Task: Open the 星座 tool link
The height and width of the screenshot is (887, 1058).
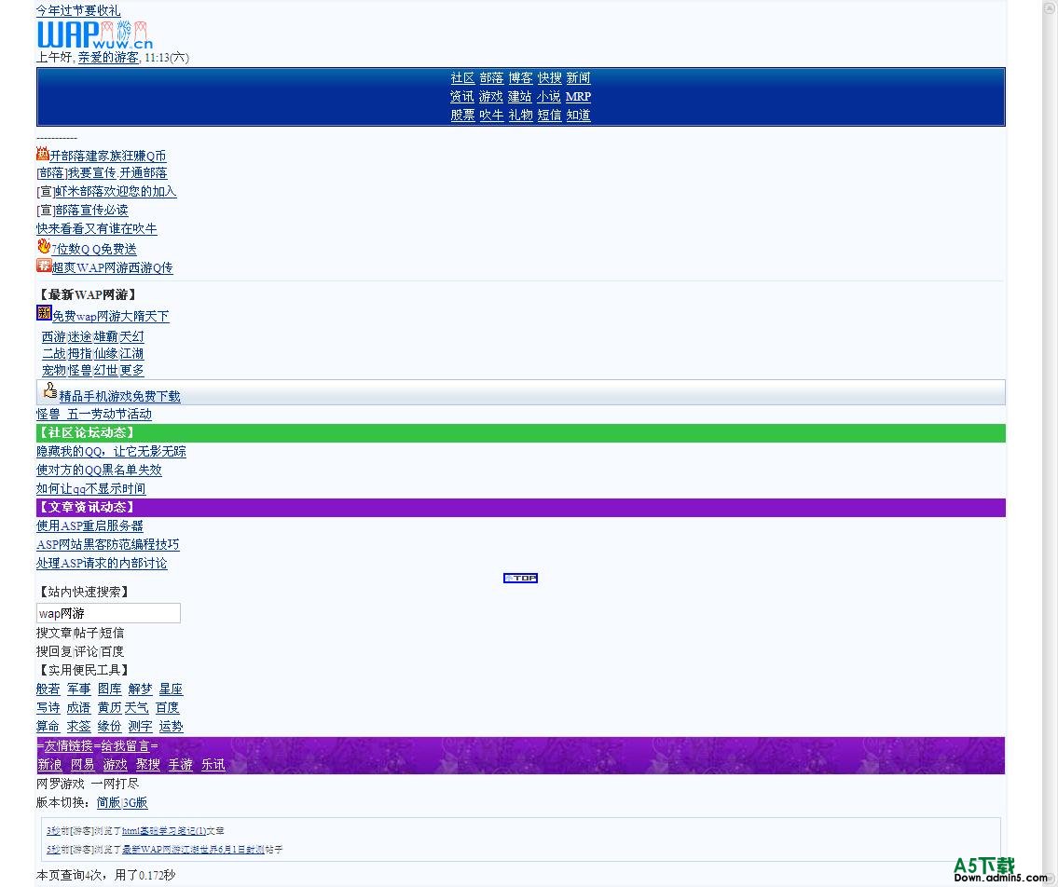Action: (x=171, y=689)
